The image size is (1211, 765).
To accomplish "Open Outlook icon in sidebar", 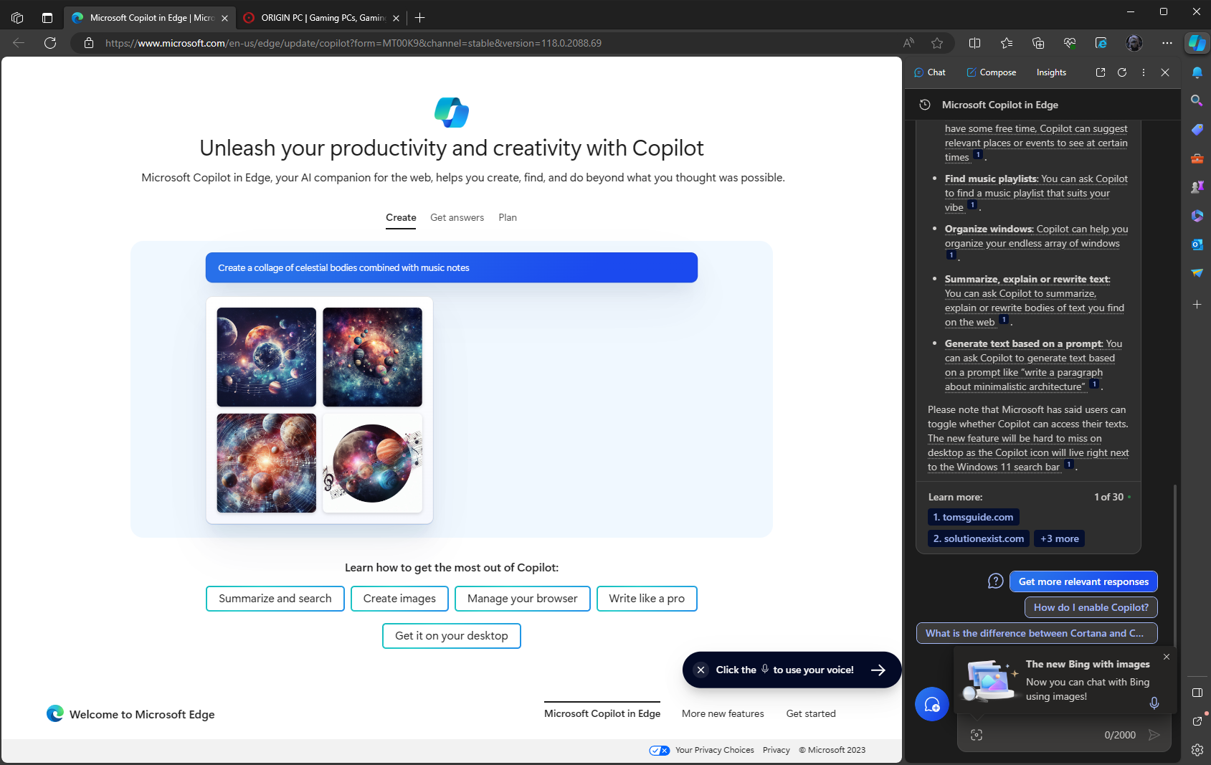I will click(1197, 244).
